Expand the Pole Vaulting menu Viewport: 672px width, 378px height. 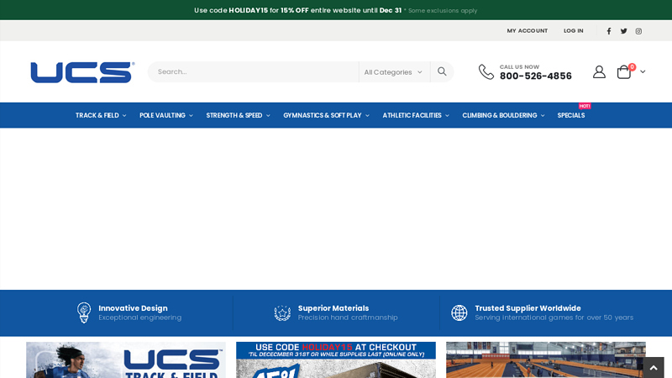tap(165, 115)
